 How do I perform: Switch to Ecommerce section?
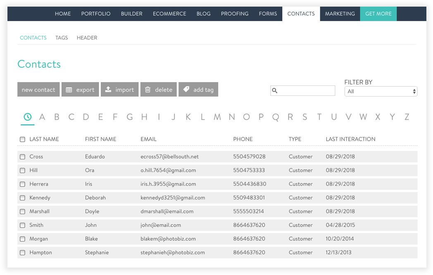click(x=169, y=14)
